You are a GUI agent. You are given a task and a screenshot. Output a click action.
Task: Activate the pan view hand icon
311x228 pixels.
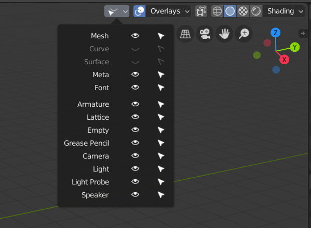tap(224, 34)
